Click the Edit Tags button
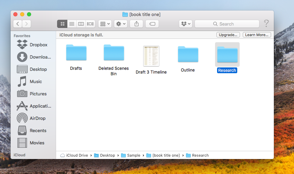This screenshot has height=174, width=294. pos(152,24)
